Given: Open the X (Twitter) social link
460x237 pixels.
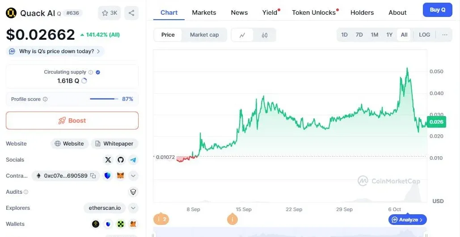Looking at the screenshot, I should pos(108,160).
